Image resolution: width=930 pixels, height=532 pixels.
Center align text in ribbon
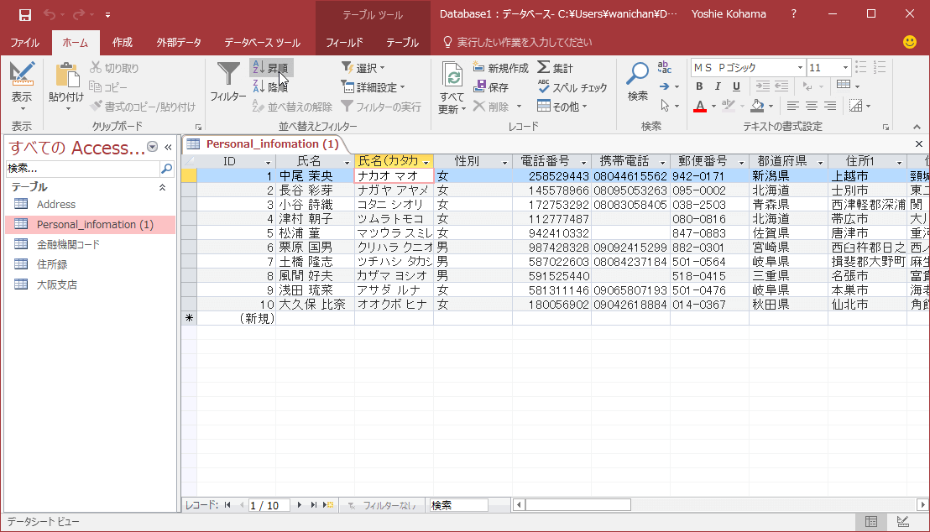click(812, 107)
